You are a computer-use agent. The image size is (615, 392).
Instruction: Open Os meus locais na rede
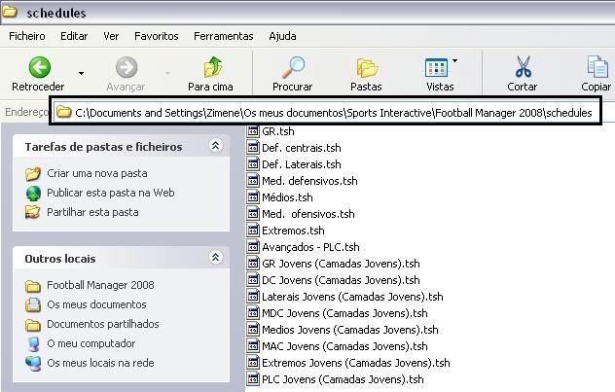coord(100,363)
